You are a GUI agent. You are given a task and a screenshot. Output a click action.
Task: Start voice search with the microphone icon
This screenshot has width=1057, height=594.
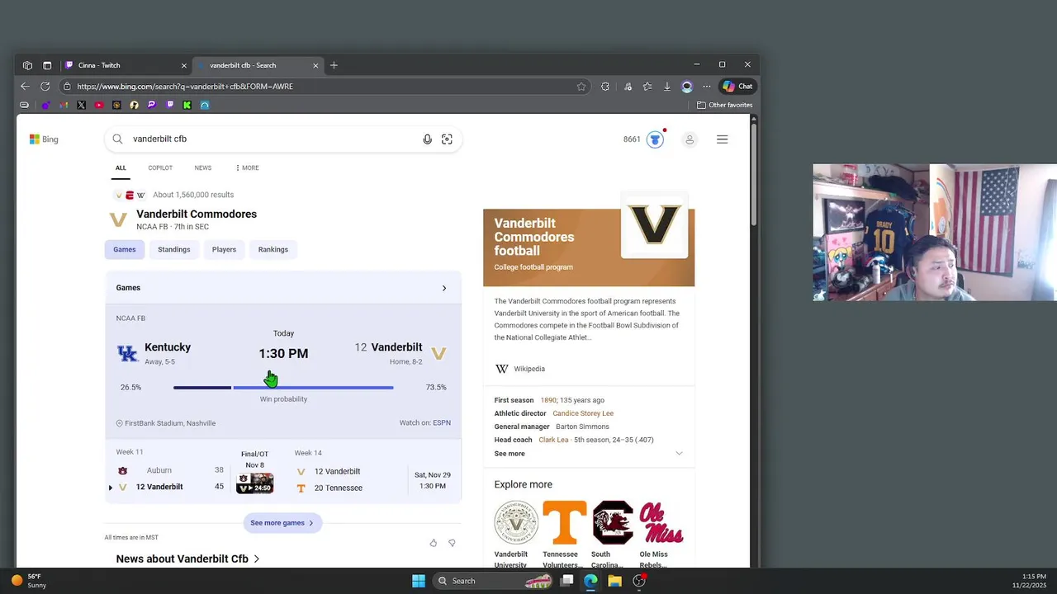click(x=427, y=139)
